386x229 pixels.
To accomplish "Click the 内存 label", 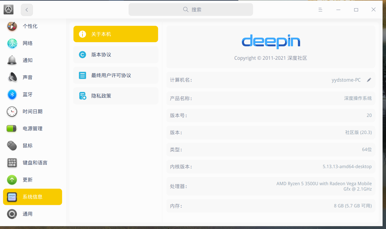I will 176,206.
